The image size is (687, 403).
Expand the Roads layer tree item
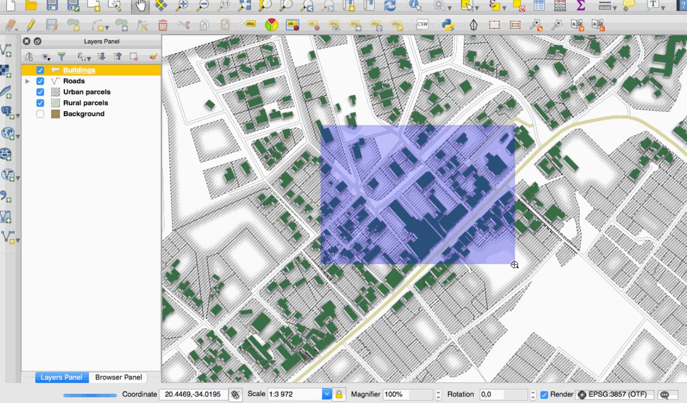pyautogui.click(x=27, y=81)
